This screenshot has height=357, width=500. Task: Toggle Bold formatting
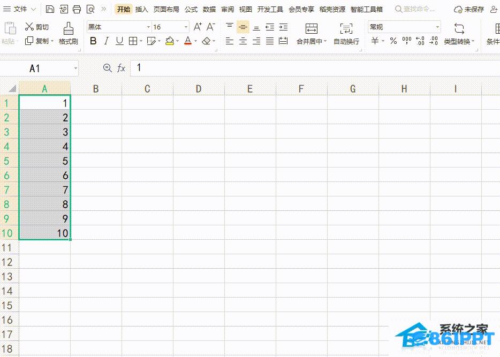pos(93,41)
